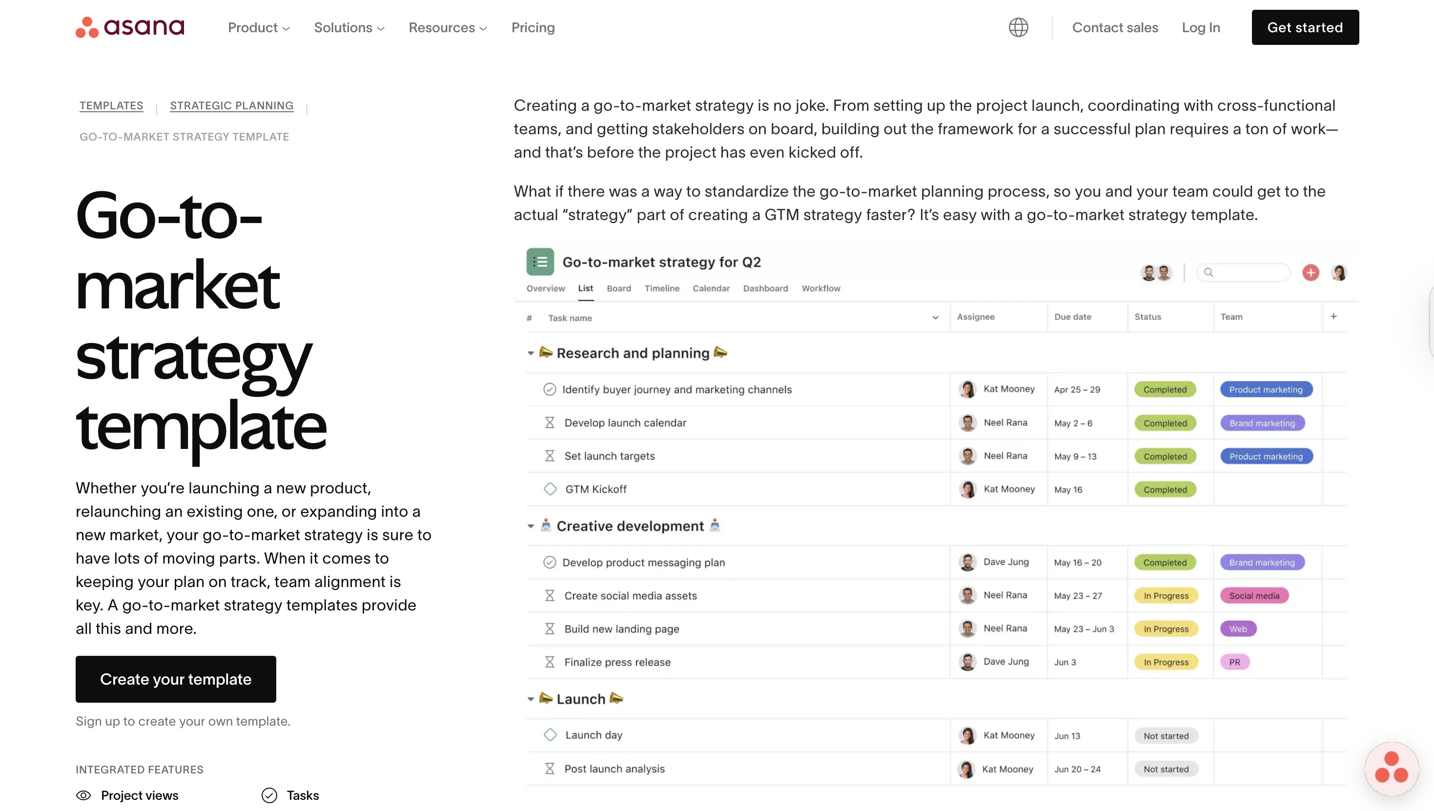
Task: Click Kat Mooney avatar in the Launch day row
Action: 967,735
